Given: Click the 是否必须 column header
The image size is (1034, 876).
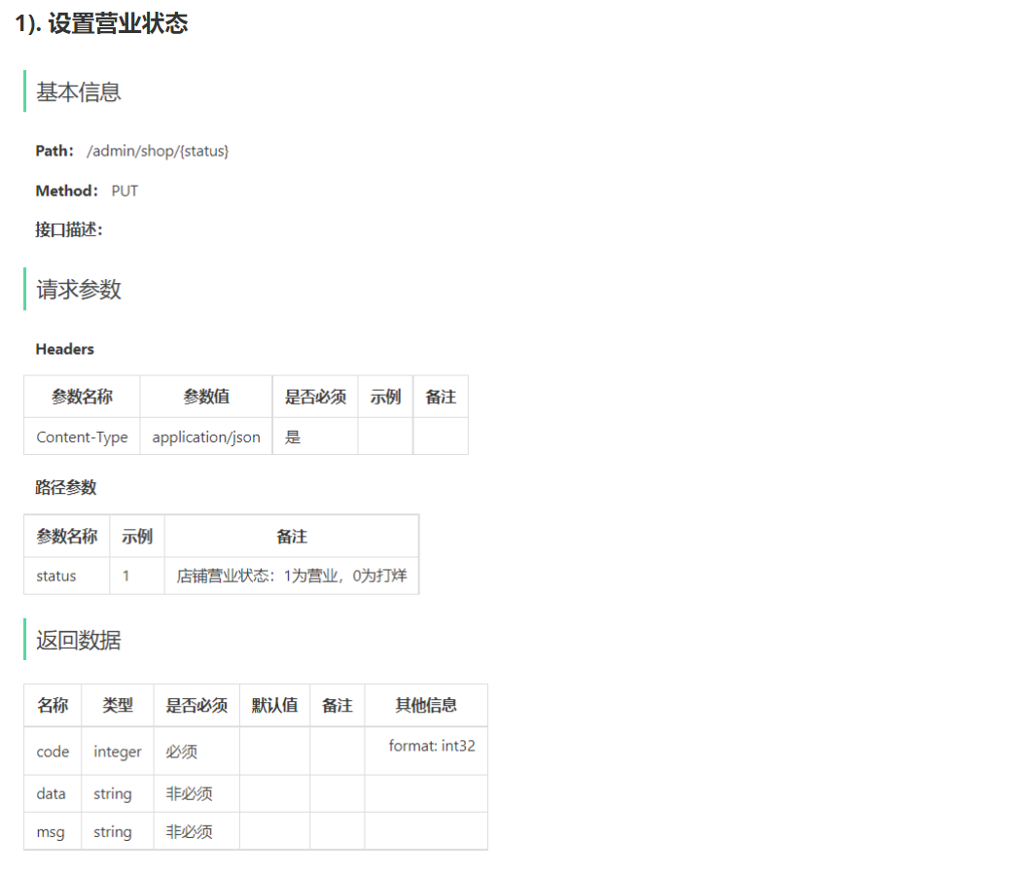Looking at the screenshot, I should point(314,396).
